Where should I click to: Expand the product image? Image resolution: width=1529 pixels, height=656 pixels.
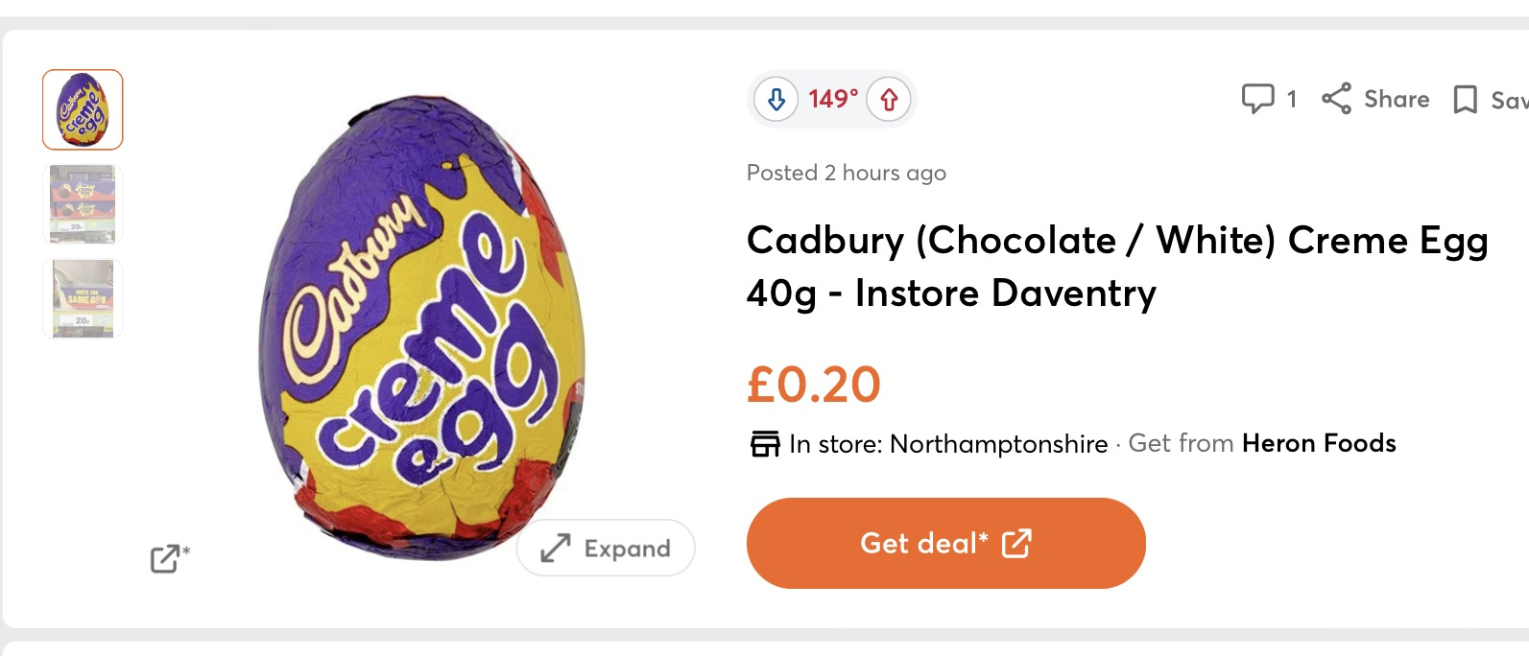(x=606, y=549)
